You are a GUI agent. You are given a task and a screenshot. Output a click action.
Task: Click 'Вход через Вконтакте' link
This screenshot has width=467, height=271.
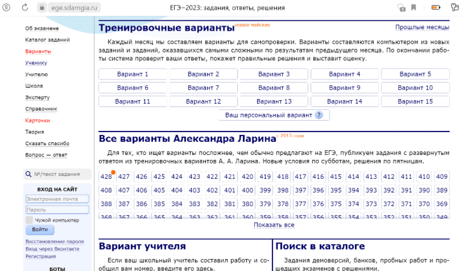(52, 248)
